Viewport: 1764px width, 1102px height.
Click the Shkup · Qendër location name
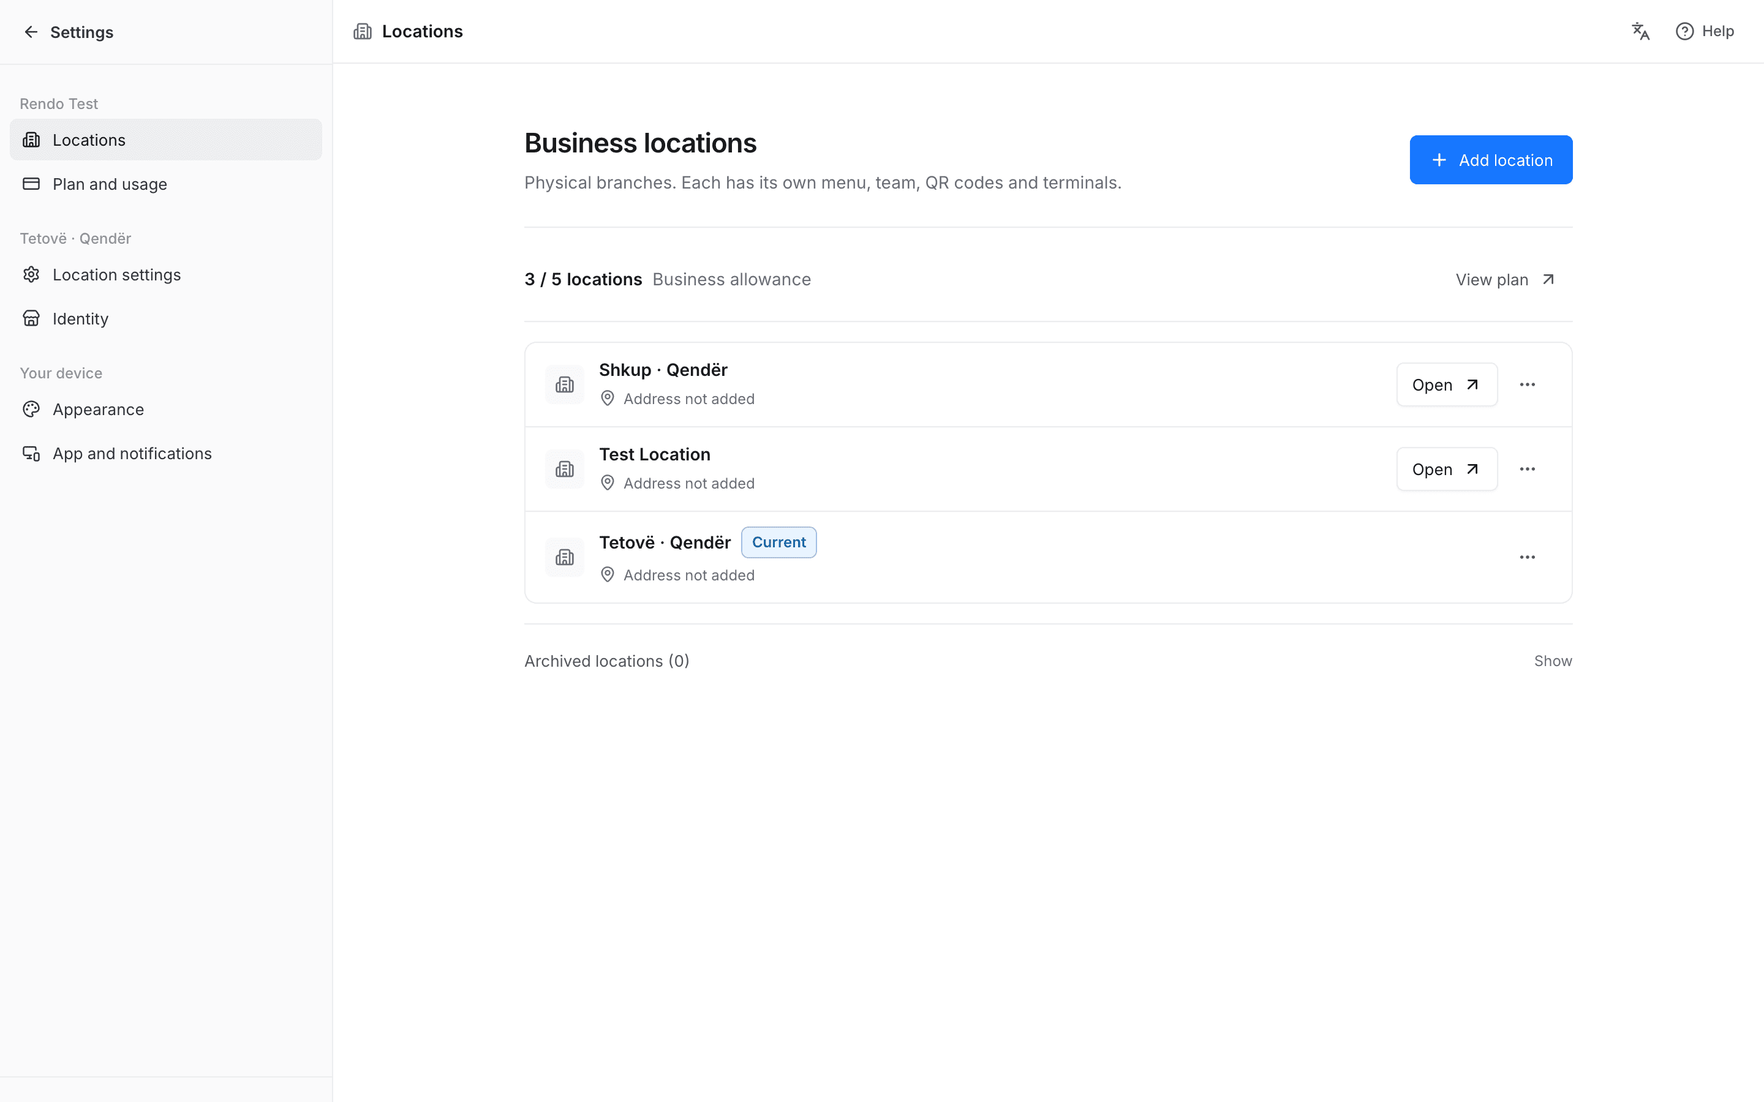pos(663,370)
